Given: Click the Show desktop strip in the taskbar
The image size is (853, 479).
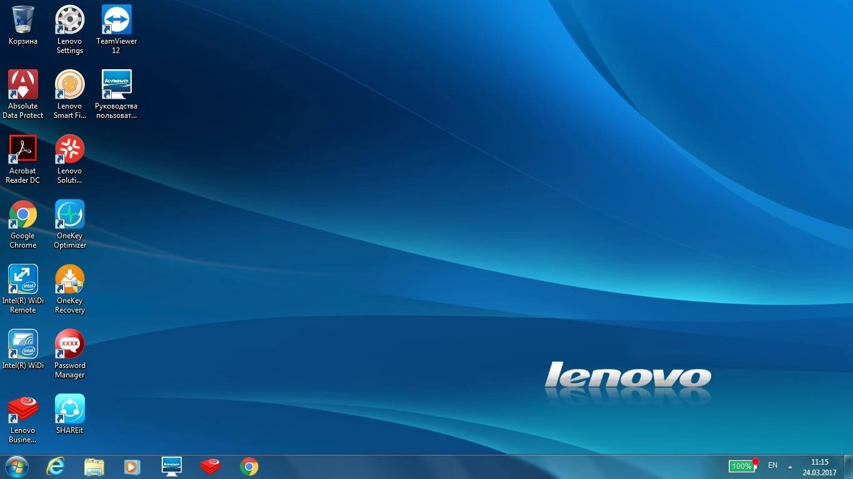Looking at the screenshot, I should coord(848,467).
